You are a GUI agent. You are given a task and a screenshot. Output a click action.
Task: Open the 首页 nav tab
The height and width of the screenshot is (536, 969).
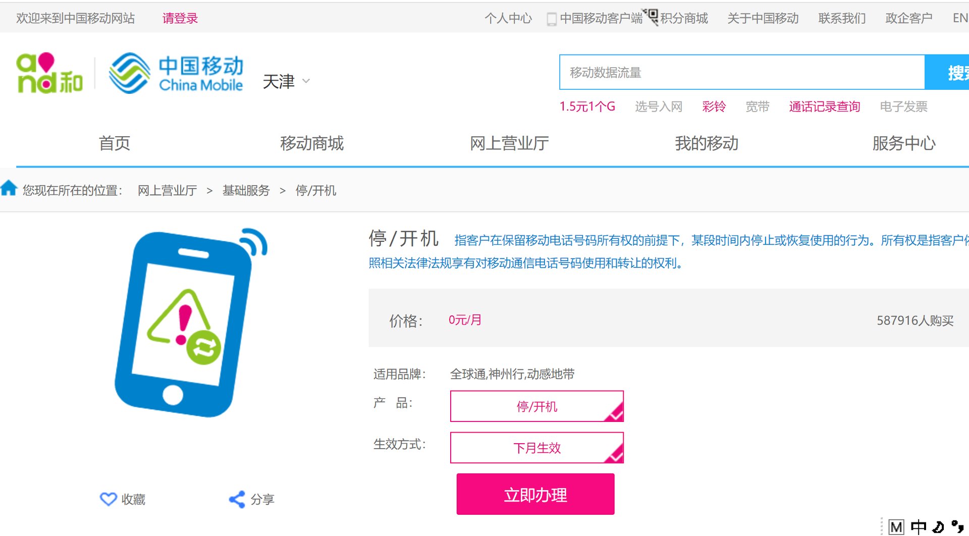(115, 143)
